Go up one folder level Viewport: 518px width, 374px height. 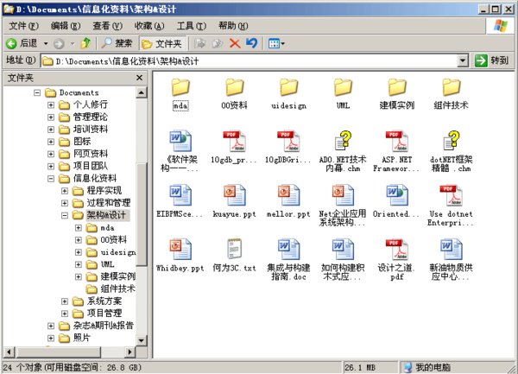(86, 42)
